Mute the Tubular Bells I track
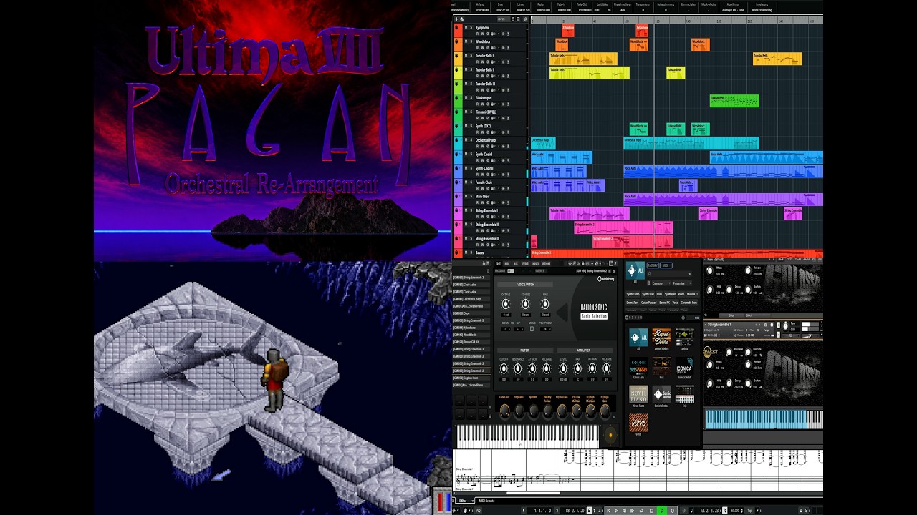917x515 pixels. click(x=466, y=55)
